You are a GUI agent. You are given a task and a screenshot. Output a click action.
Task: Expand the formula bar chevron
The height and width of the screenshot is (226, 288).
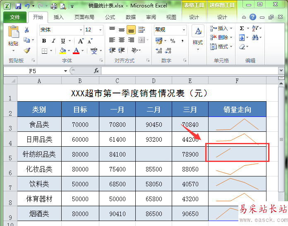281,70
